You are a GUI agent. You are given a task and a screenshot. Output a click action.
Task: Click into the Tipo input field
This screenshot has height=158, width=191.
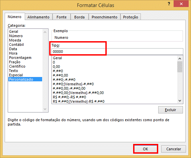[117, 52]
